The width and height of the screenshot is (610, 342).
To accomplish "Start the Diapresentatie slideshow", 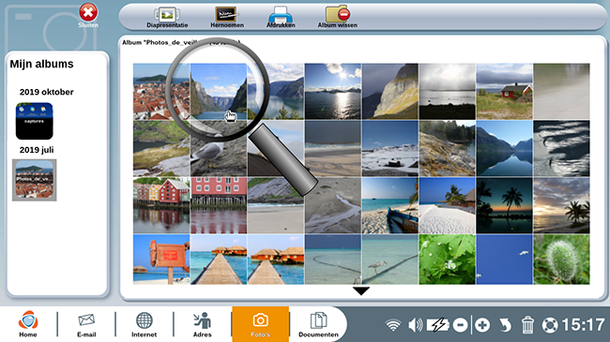I will tap(167, 17).
